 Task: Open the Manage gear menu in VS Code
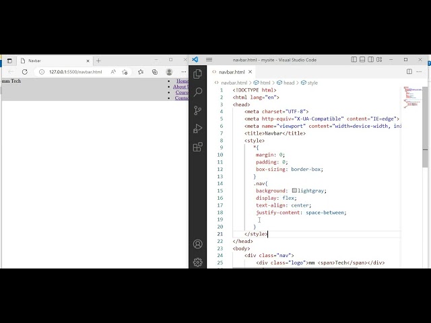197,262
